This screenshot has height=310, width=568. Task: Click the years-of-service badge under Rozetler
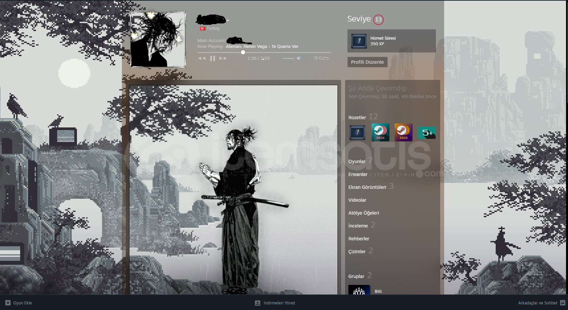[x=357, y=132]
